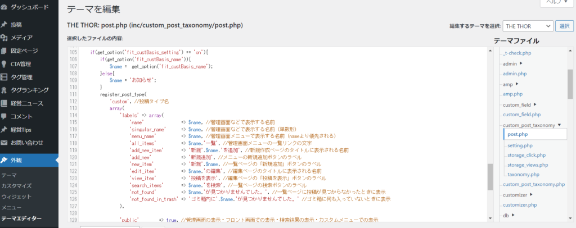576x228 pixels.
Task: Open the 経営ニュース menu item
Action: 27,103
